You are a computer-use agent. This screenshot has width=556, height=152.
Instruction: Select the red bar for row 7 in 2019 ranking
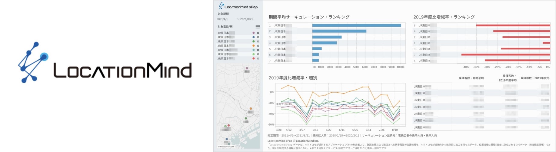point(506,55)
